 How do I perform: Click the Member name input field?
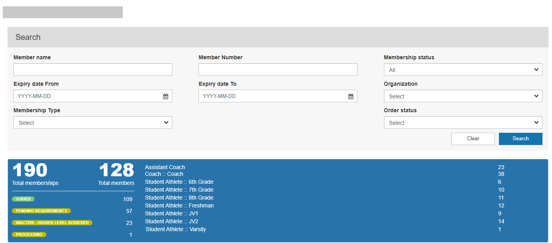[93, 70]
